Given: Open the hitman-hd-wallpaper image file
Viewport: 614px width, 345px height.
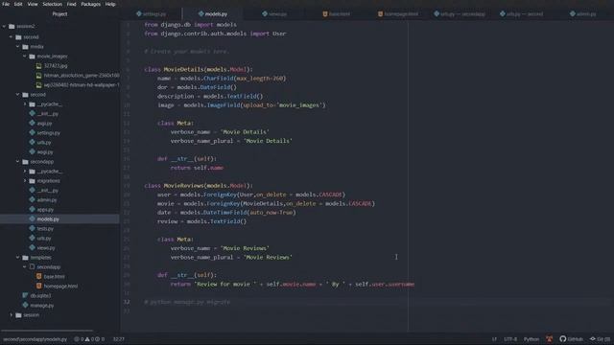Looking at the screenshot, I should [x=82, y=85].
